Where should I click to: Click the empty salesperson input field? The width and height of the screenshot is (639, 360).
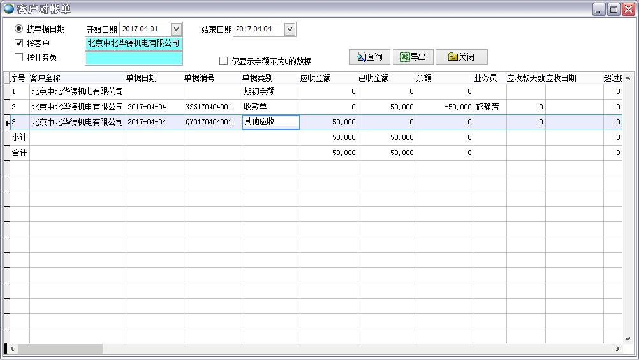(x=133, y=58)
